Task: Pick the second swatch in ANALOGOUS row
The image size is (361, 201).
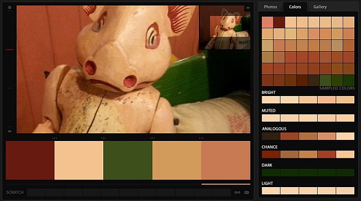Action: point(289,136)
